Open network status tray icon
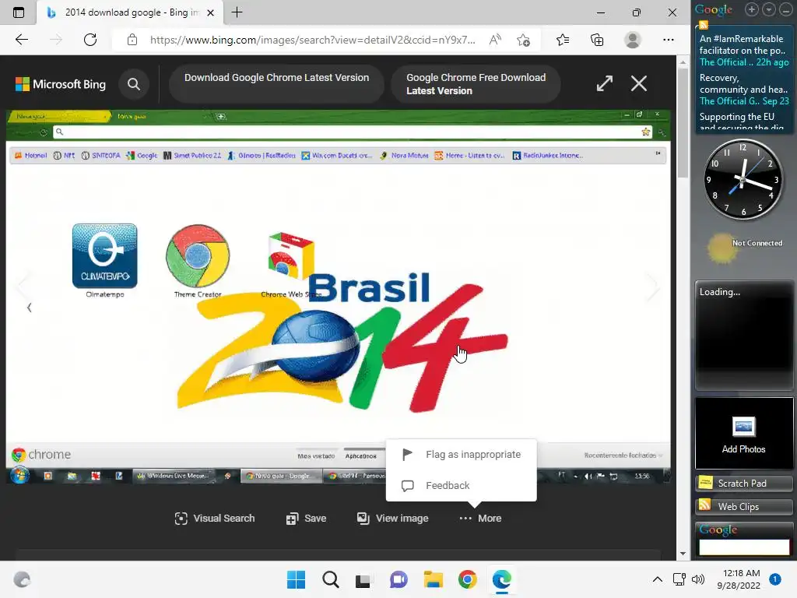797x598 pixels. [679, 579]
